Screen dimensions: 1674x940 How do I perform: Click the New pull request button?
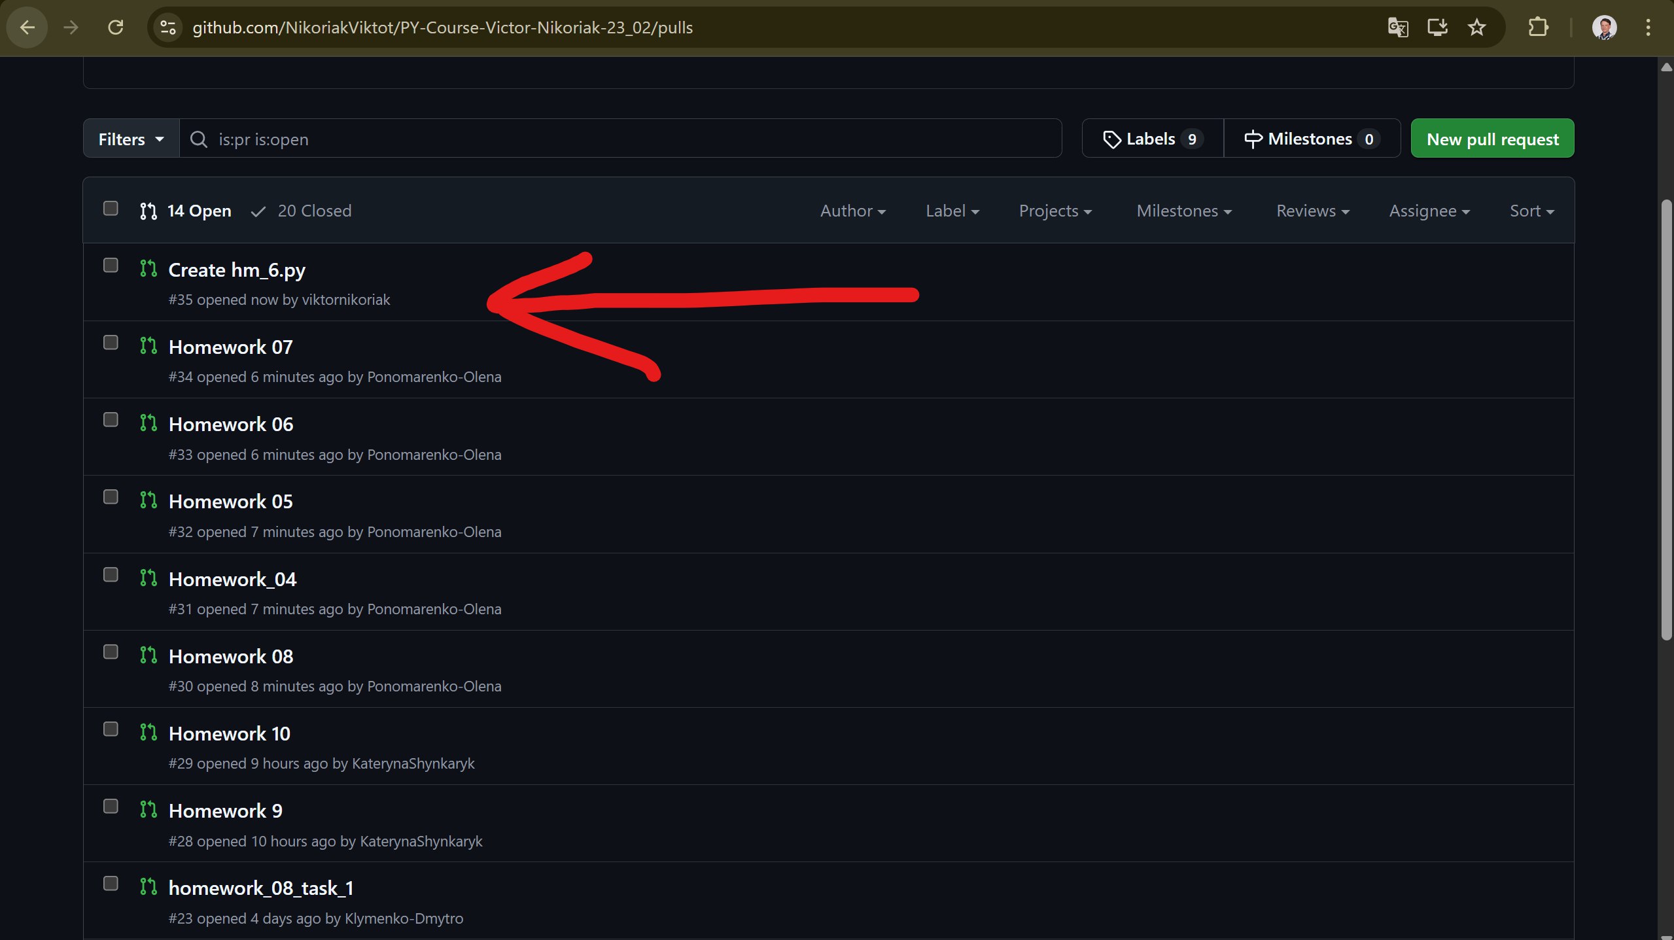point(1492,139)
